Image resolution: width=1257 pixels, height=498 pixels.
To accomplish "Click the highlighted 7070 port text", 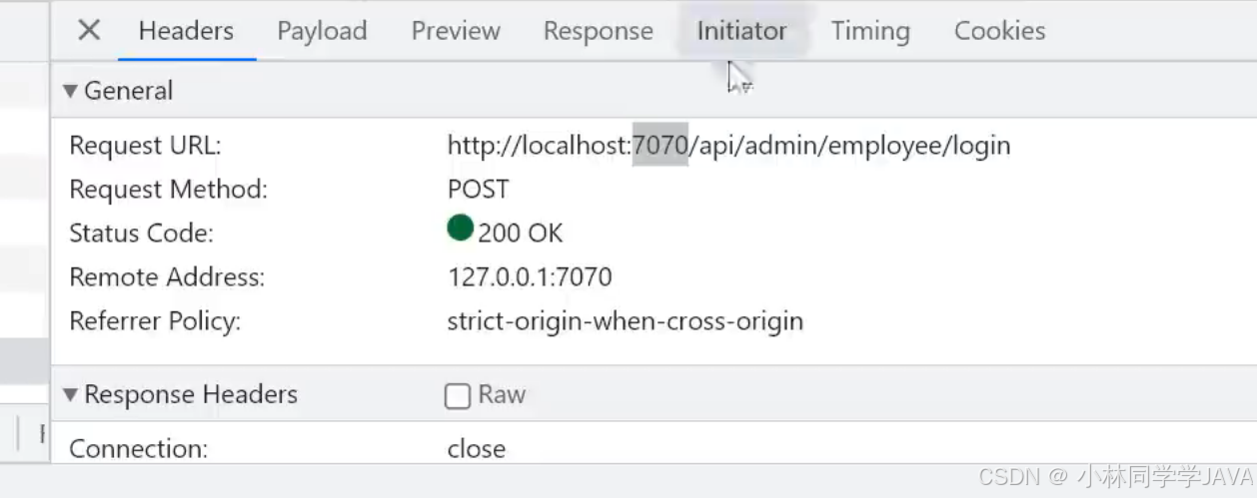I will tap(660, 146).
